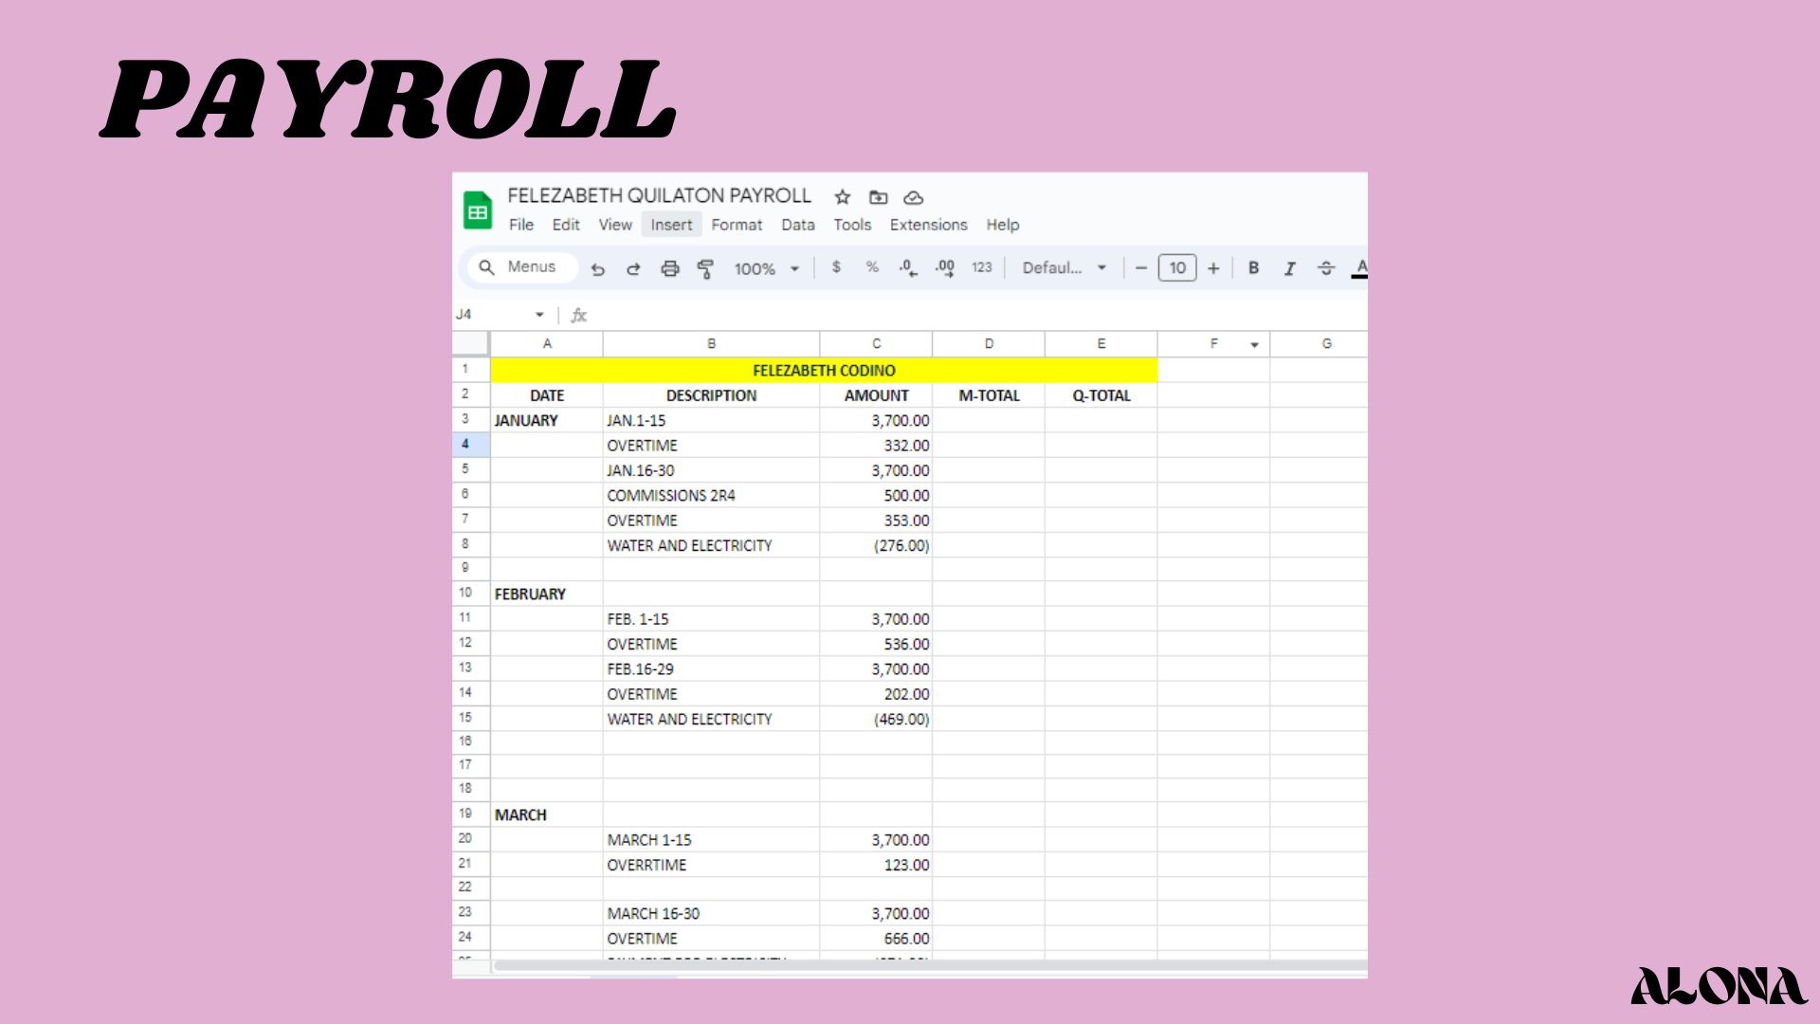Image resolution: width=1820 pixels, height=1024 pixels.
Task: Select the paint format tool
Action: (x=705, y=269)
